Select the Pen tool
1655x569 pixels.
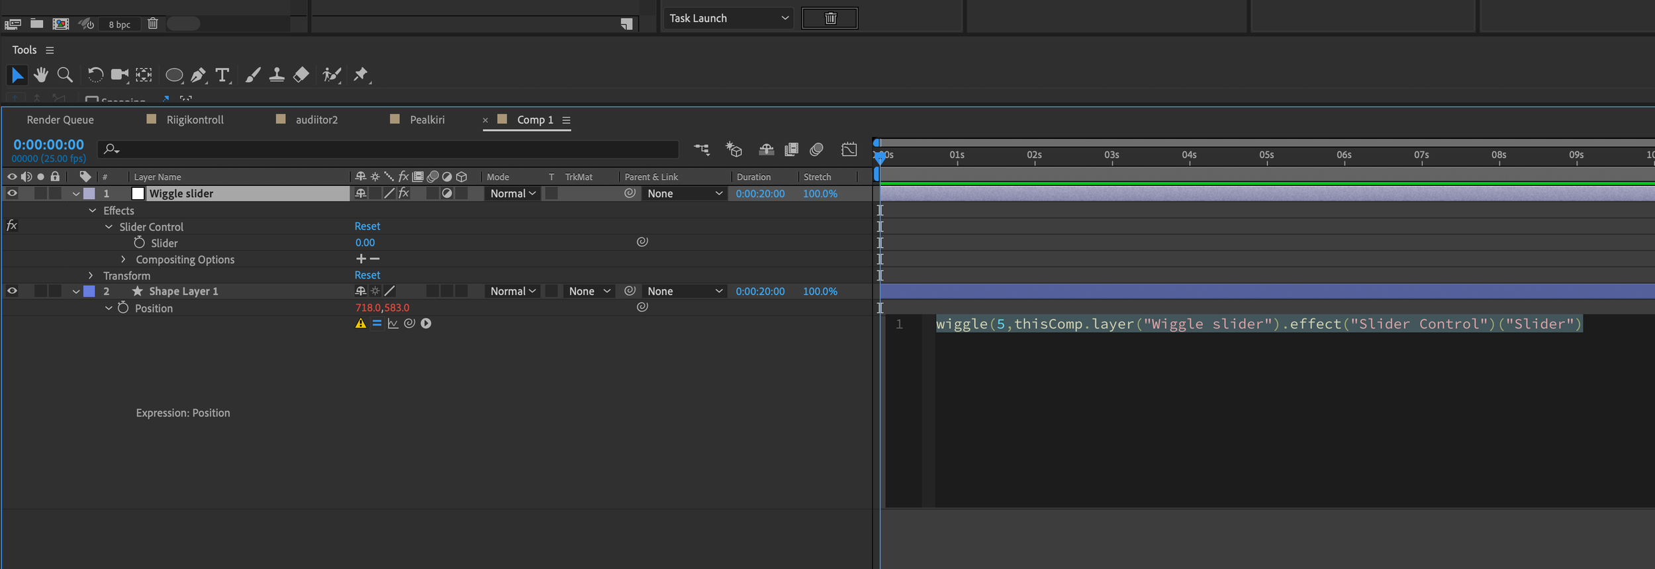197,75
